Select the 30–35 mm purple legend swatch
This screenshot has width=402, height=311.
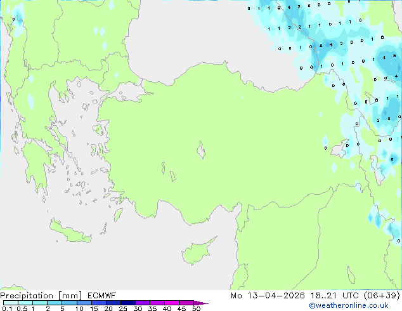tap(142, 303)
